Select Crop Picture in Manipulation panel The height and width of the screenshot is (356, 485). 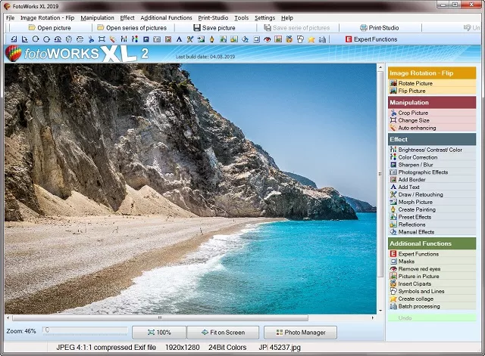pyautogui.click(x=413, y=113)
